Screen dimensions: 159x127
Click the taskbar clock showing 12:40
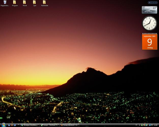coord(156,125)
